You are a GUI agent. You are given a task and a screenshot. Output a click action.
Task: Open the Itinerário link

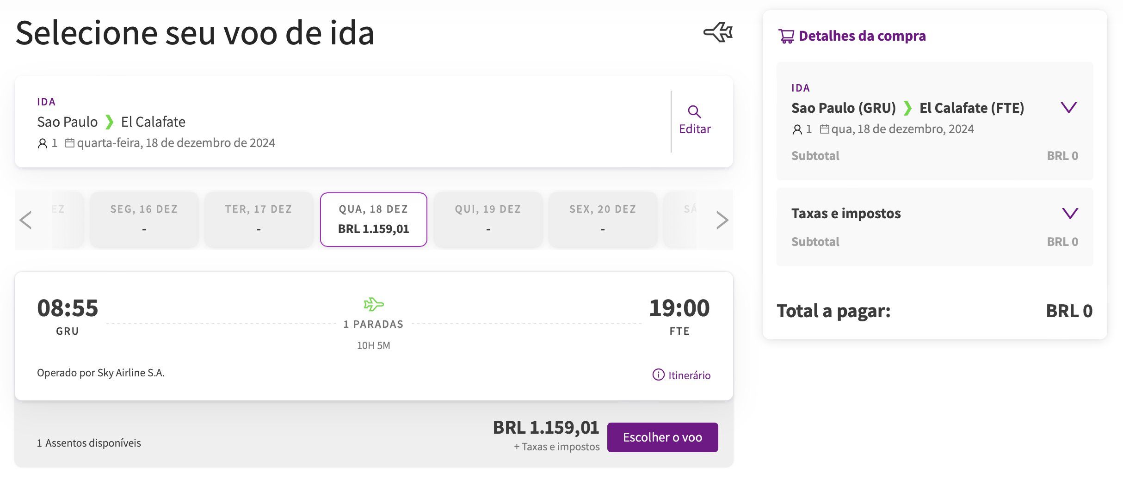pyautogui.click(x=689, y=375)
